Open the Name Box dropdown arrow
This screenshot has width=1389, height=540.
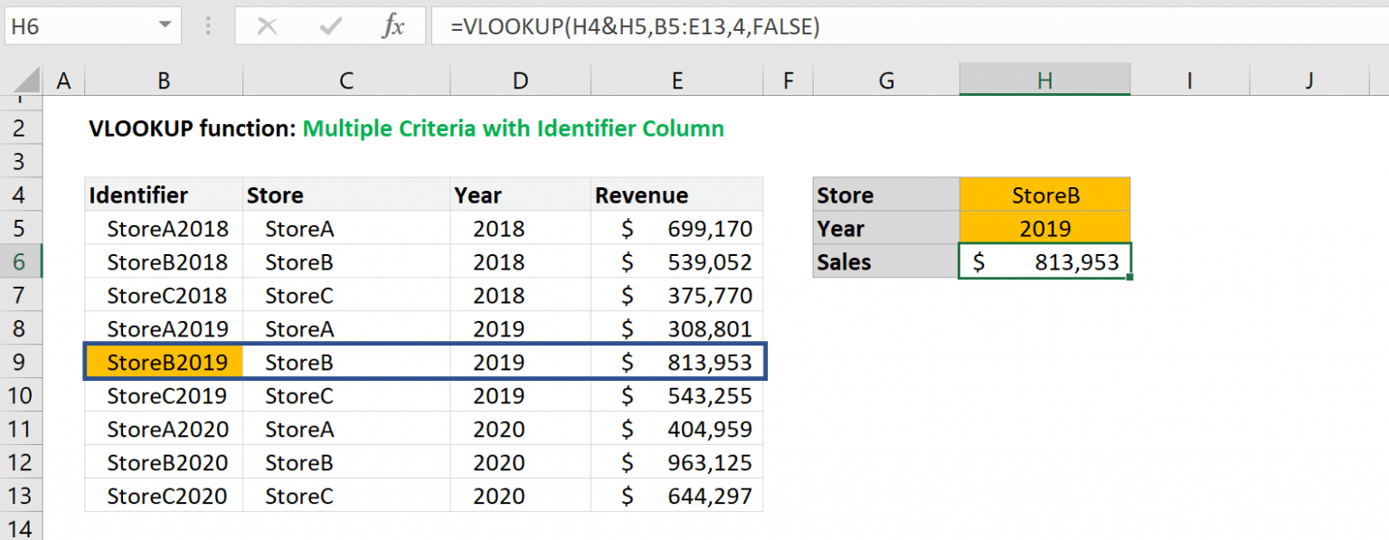tap(166, 26)
